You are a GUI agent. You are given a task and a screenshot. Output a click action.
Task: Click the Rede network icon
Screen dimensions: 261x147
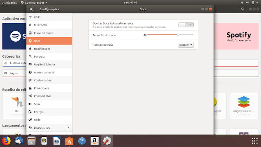30,120
